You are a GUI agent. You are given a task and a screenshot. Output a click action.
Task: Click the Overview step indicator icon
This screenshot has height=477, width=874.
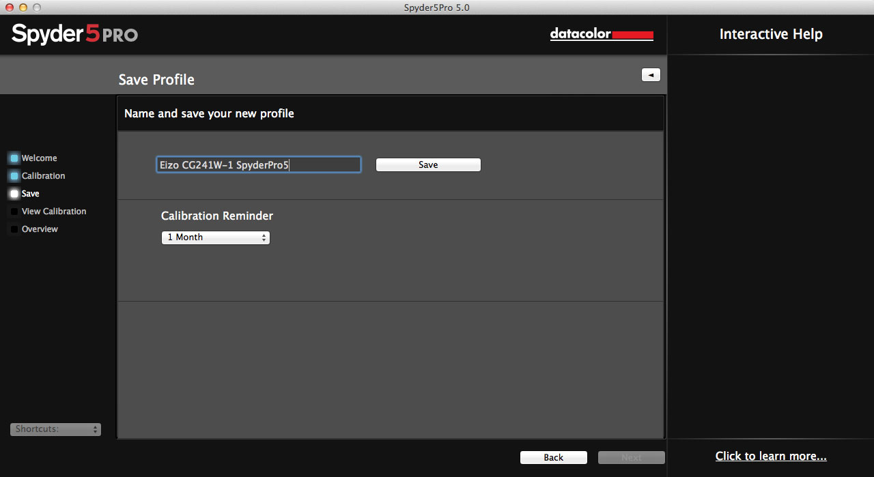[14, 229]
